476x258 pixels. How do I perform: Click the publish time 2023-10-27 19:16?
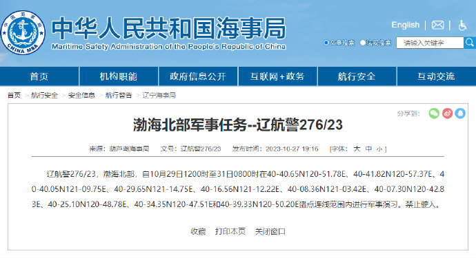292,149
